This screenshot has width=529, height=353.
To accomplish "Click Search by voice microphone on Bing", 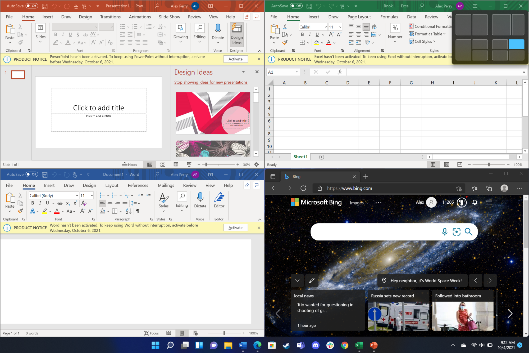I will (445, 232).
